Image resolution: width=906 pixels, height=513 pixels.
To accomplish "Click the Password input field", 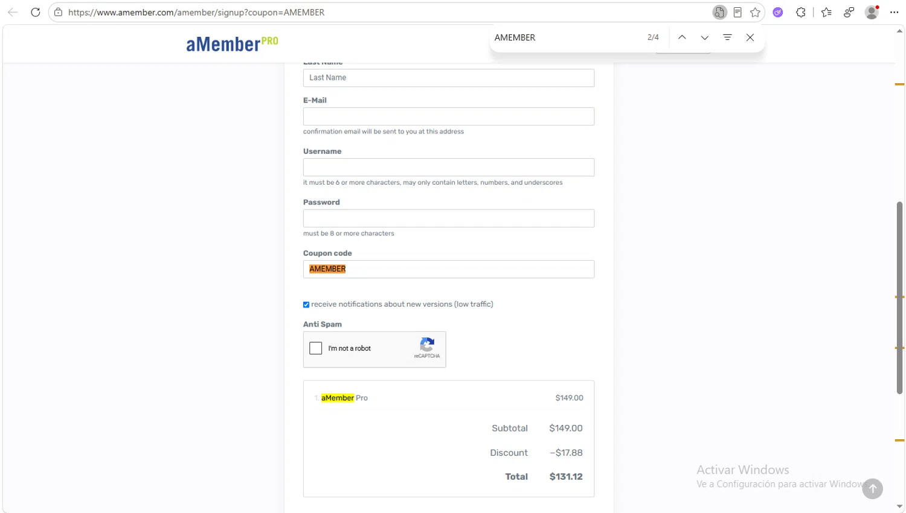I will tap(449, 218).
